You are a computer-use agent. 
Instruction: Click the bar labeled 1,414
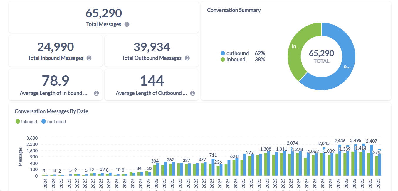(361, 164)
